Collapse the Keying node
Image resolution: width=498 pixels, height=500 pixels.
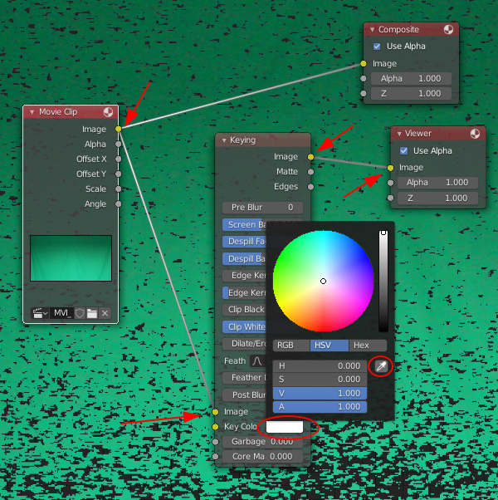point(222,140)
